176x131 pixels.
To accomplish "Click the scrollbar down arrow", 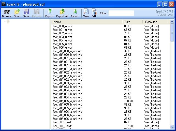I will point(172,127).
